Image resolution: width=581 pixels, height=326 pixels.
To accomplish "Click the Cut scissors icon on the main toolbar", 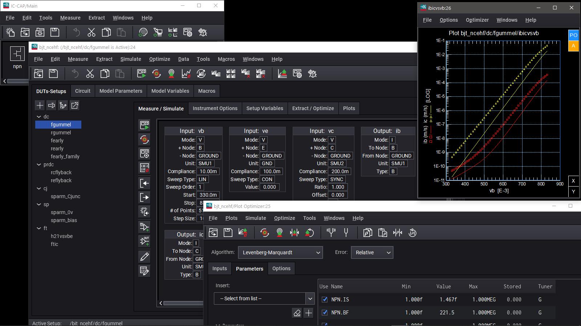I will 91,32.
